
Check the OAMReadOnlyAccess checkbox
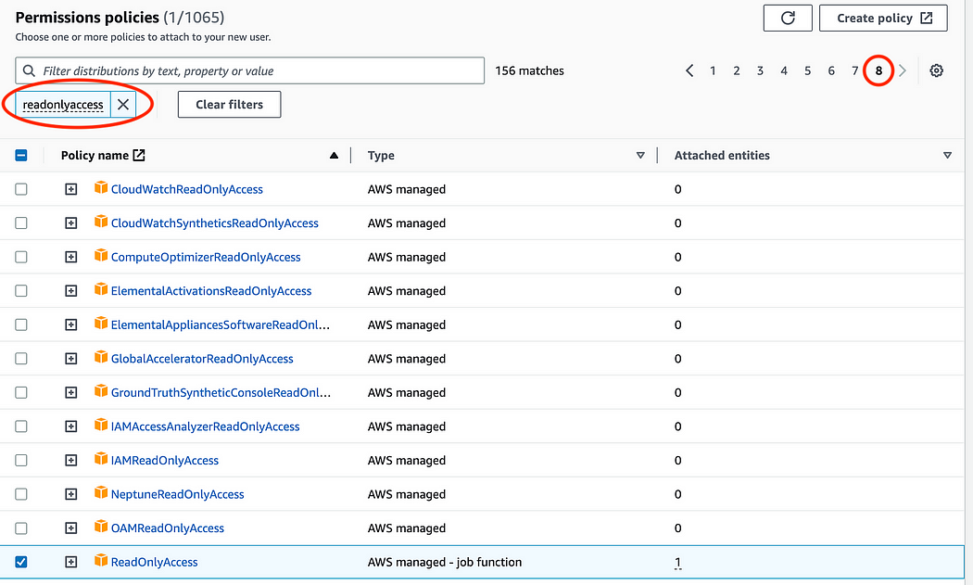pyautogui.click(x=21, y=528)
